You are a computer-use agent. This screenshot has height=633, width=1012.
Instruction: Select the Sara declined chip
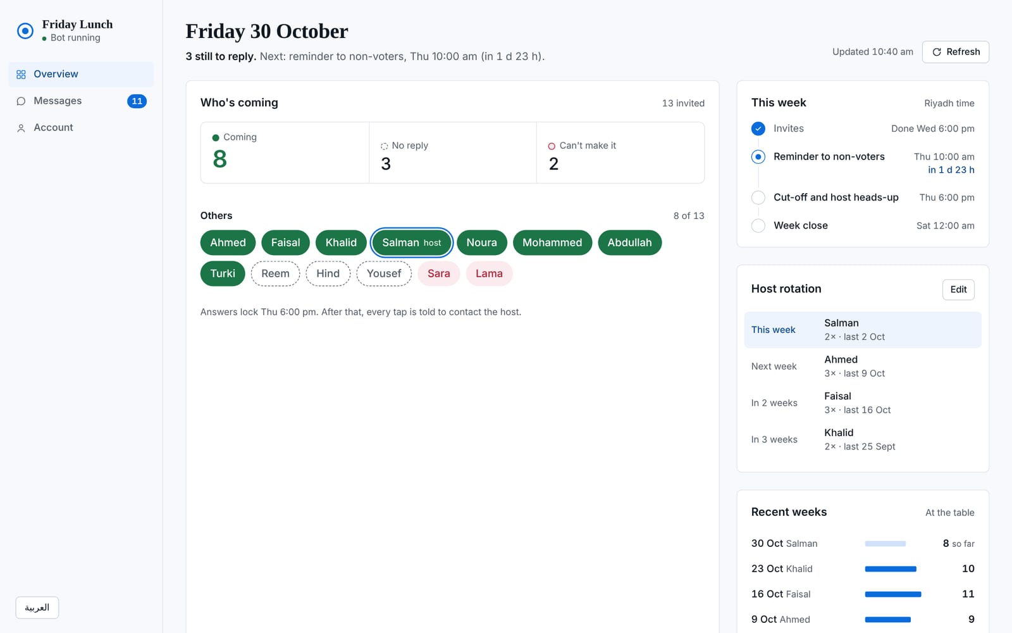pos(438,273)
